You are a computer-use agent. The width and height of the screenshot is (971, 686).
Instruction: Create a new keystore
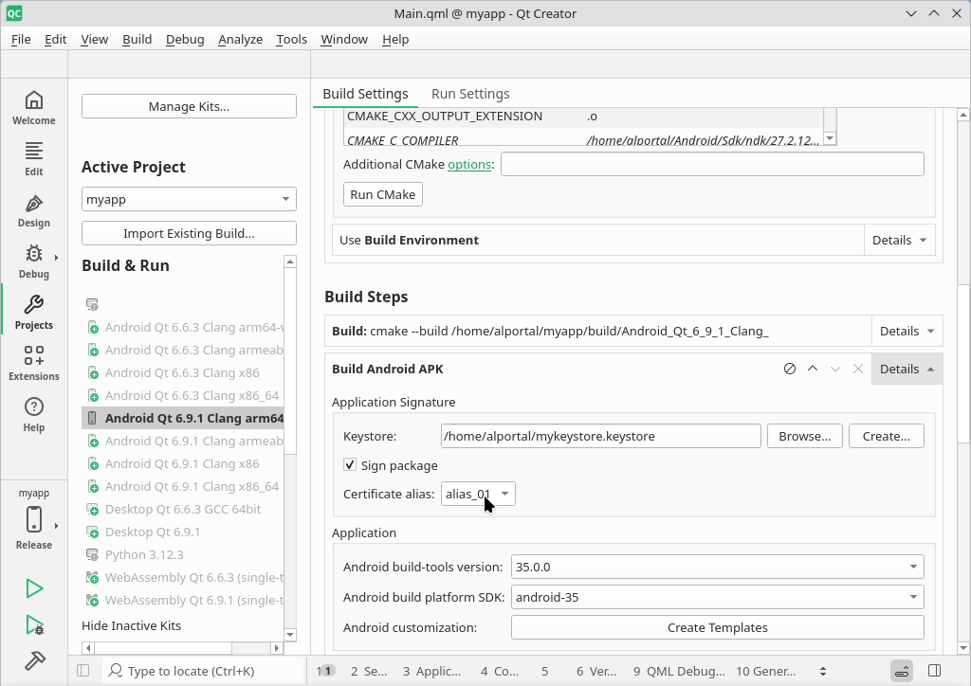887,436
